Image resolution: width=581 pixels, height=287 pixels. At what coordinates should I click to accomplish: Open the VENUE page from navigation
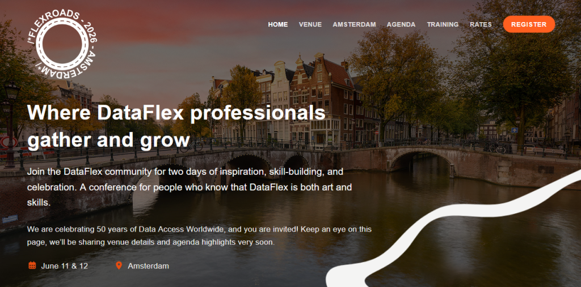click(x=310, y=24)
